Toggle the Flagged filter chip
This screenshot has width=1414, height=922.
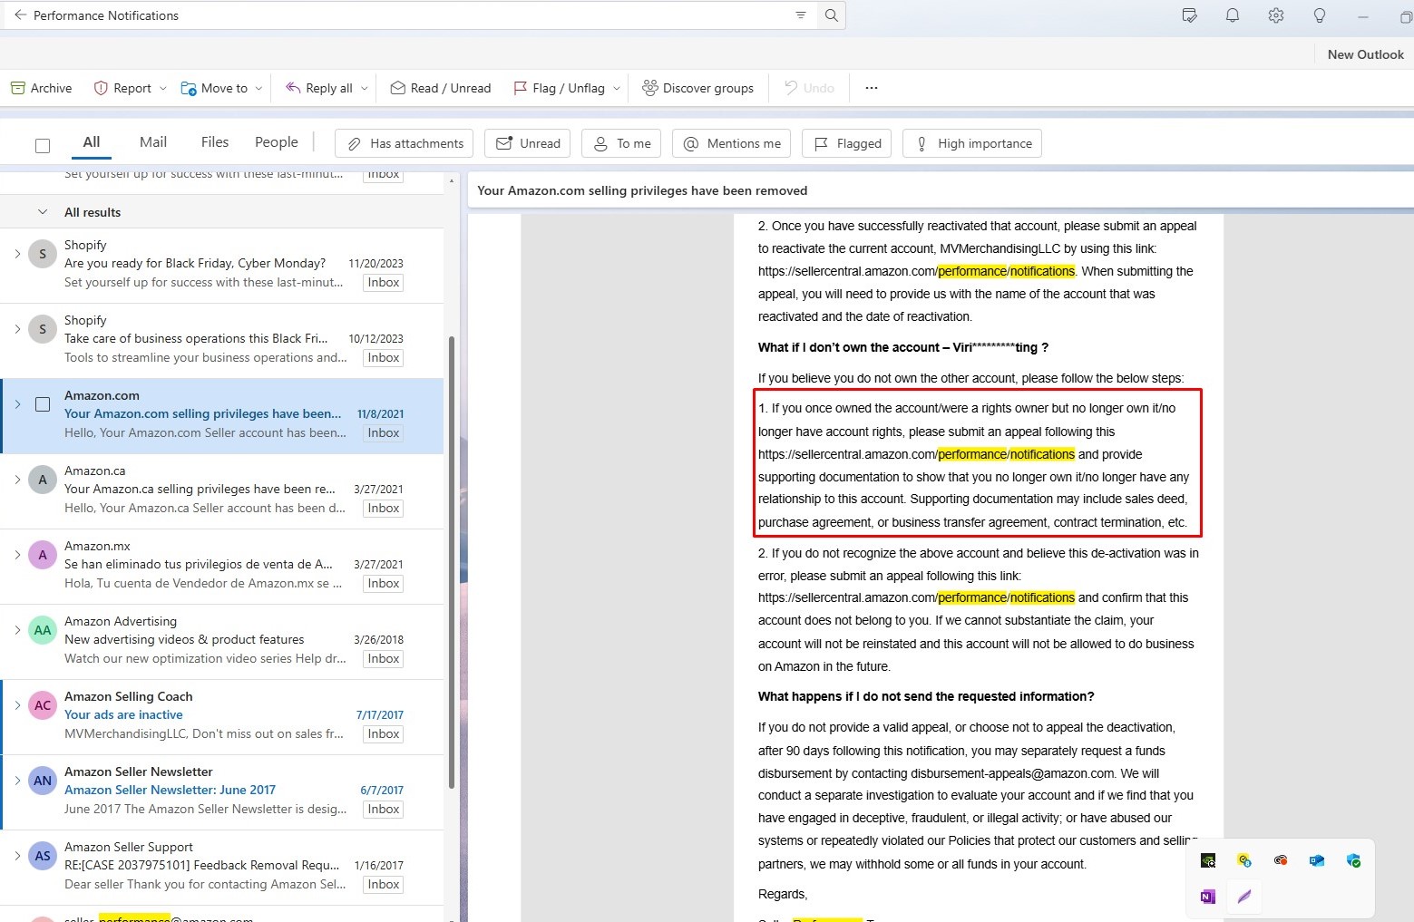coord(847,143)
